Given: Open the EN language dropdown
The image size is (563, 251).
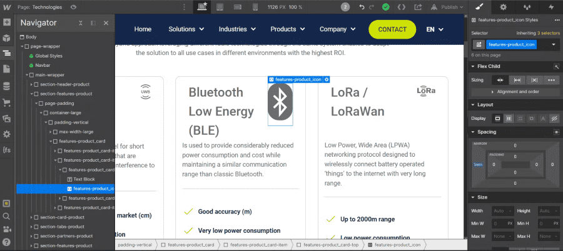Looking at the screenshot, I should click(435, 29).
